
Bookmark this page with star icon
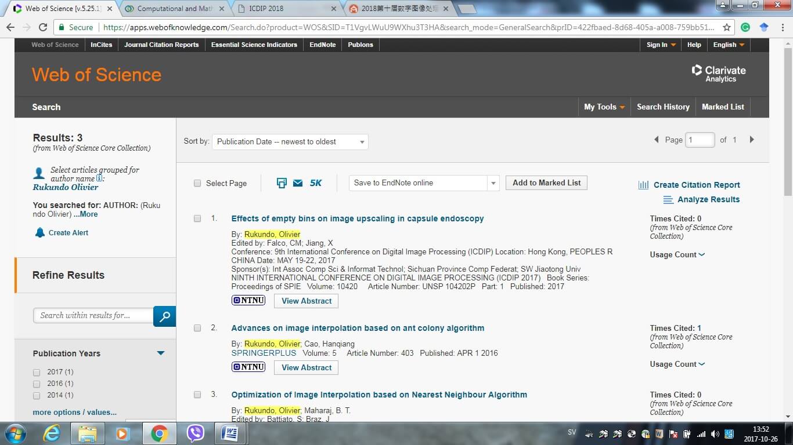(727, 27)
